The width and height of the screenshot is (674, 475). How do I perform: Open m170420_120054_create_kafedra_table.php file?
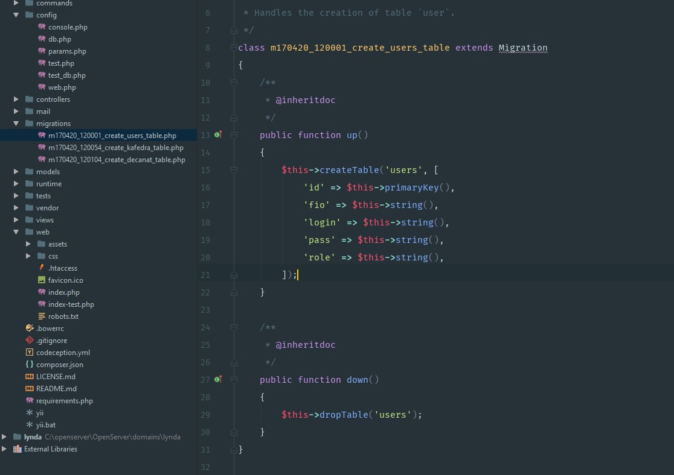115,148
